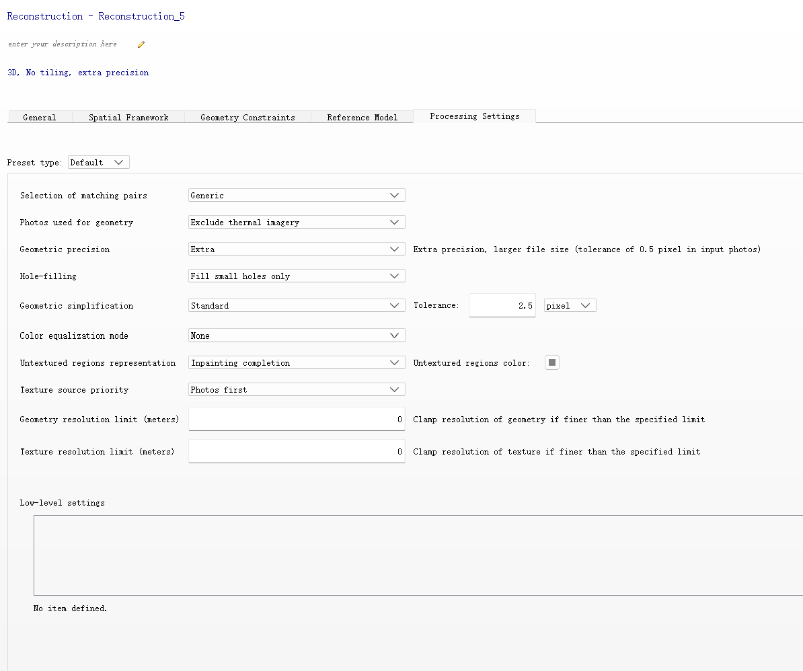
Task: Switch to the Spatial Framework tab
Action: pos(128,117)
